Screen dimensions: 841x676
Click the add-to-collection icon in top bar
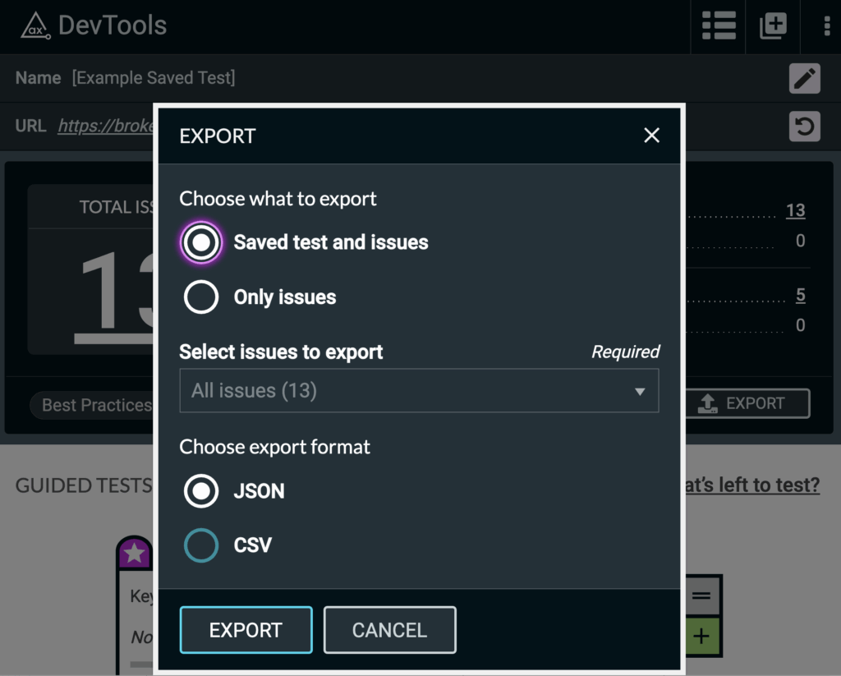[x=772, y=25]
